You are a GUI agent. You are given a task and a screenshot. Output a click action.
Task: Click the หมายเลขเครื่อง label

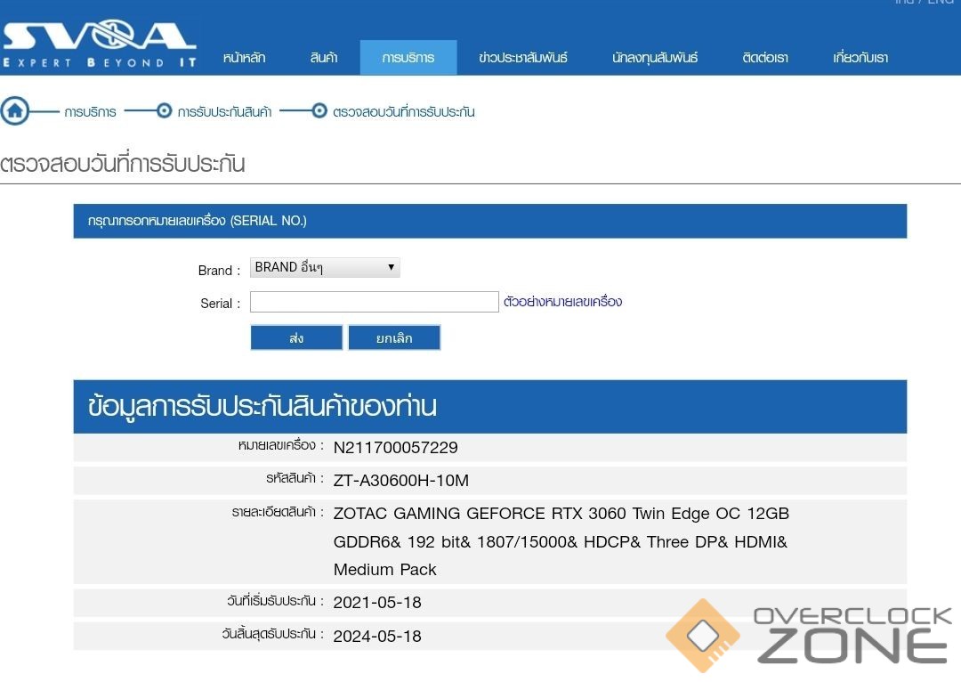click(280, 446)
